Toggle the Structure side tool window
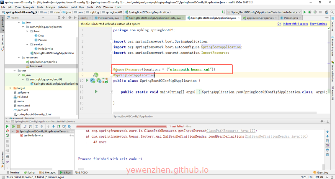 click(x=2, y=40)
